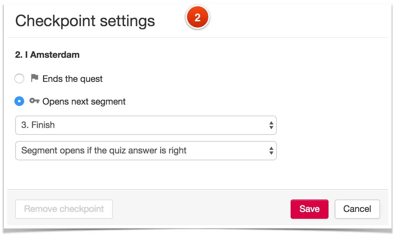Save the checkpoint settings

(309, 209)
